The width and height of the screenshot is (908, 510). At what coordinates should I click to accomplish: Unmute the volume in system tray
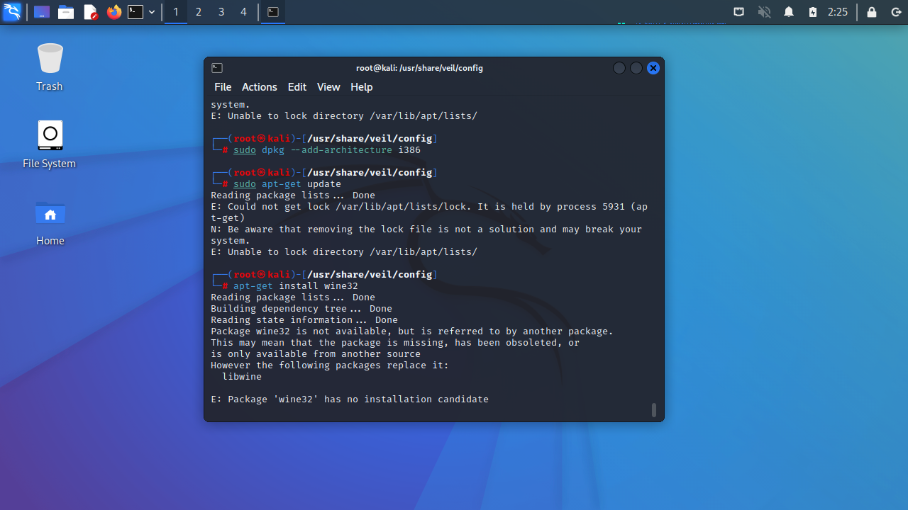coord(764,12)
